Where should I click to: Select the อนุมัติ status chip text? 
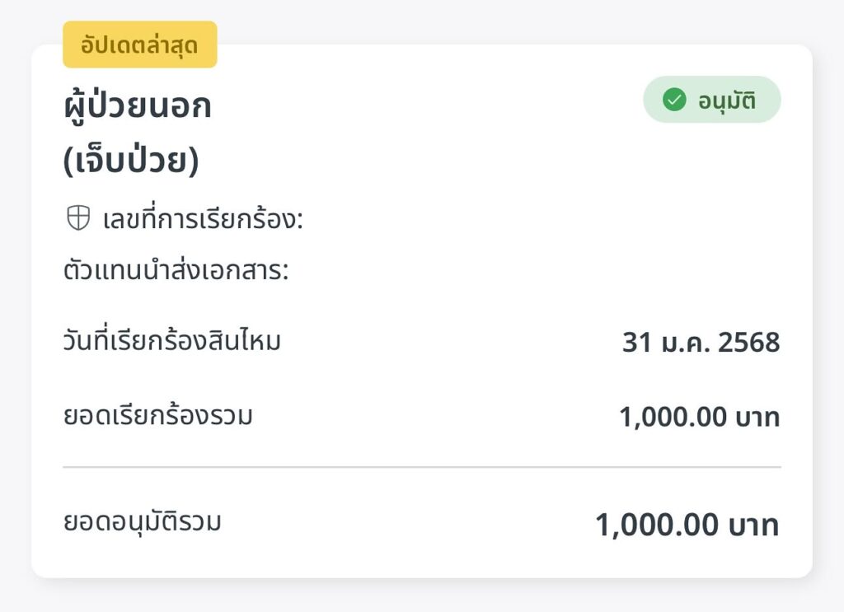pyautogui.click(x=727, y=100)
